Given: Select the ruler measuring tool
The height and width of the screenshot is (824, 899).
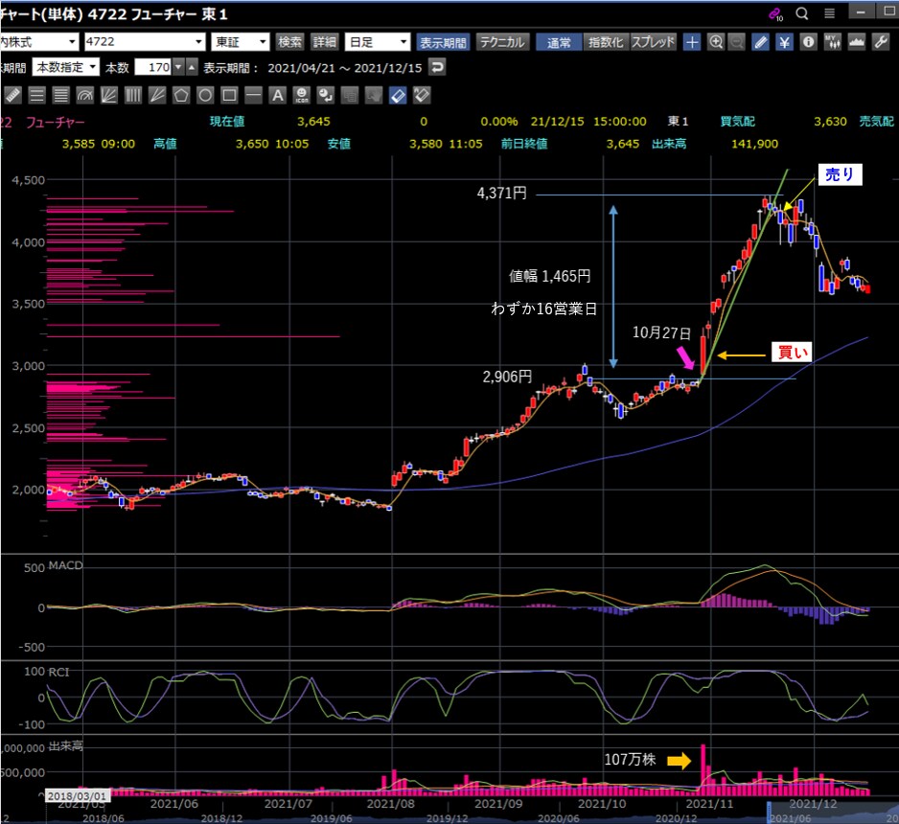Looking at the screenshot, I should tap(12, 95).
